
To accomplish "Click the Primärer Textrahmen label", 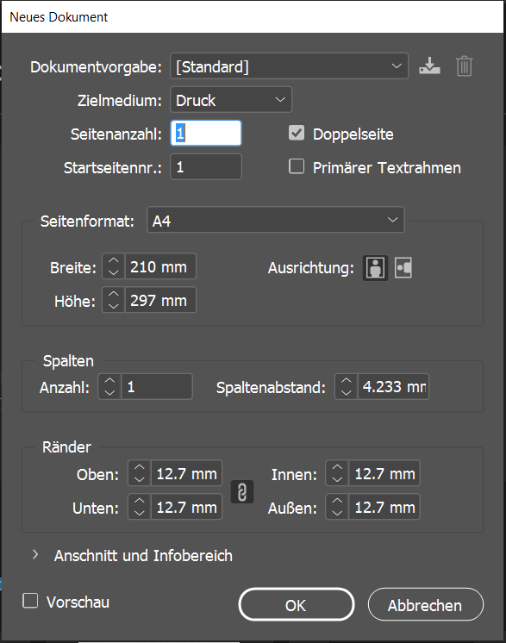I will click(x=387, y=168).
